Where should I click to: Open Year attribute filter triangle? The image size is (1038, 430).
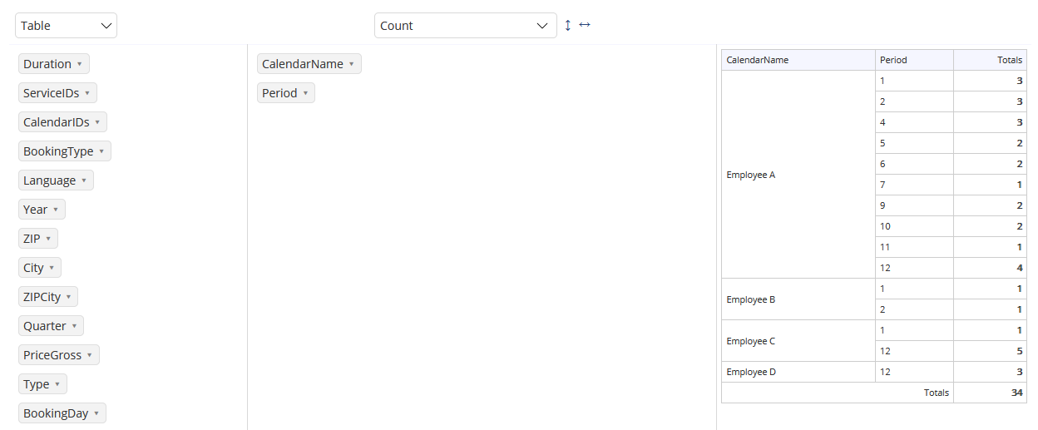pos(56,210)
